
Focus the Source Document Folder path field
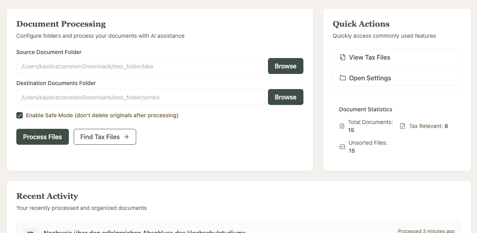pyautogui.click(x=140, y=66)
